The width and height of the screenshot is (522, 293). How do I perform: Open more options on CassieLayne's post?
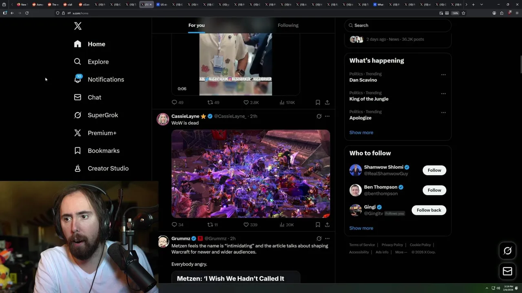[x=327, y=116]
